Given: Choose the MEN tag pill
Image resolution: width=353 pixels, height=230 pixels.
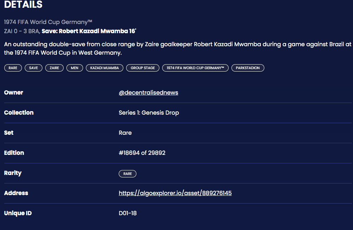Looking at the screenshot, I should tap(75, 68).
